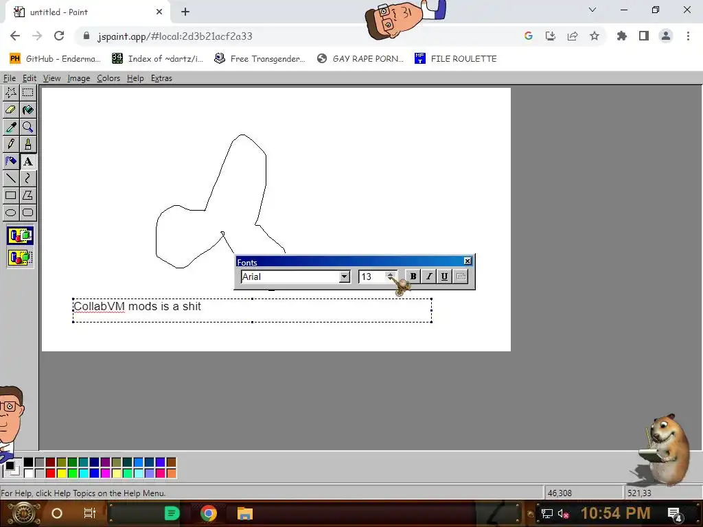Open the Chrome profile avatar
Image resolution: width=703 pixels, height=527 pixels.
[666, 36]
